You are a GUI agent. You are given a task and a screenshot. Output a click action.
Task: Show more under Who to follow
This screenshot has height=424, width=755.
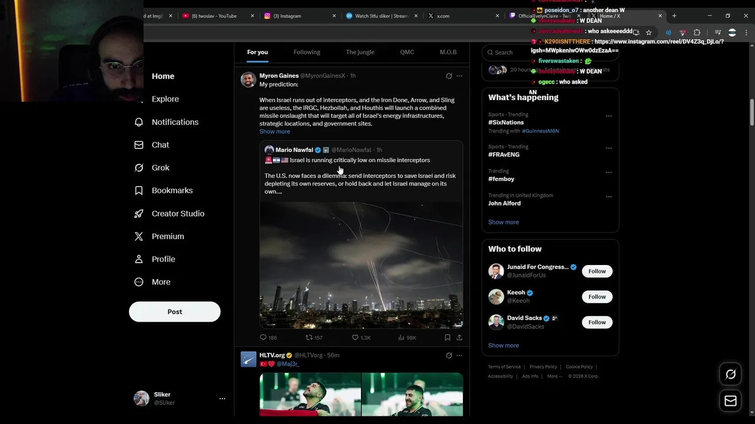point(503,346)
